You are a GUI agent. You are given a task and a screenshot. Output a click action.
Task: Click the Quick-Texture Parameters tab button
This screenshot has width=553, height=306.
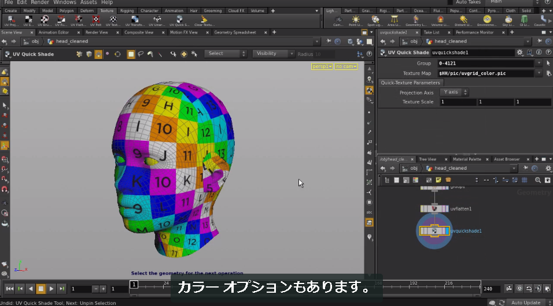coord(411,83)
